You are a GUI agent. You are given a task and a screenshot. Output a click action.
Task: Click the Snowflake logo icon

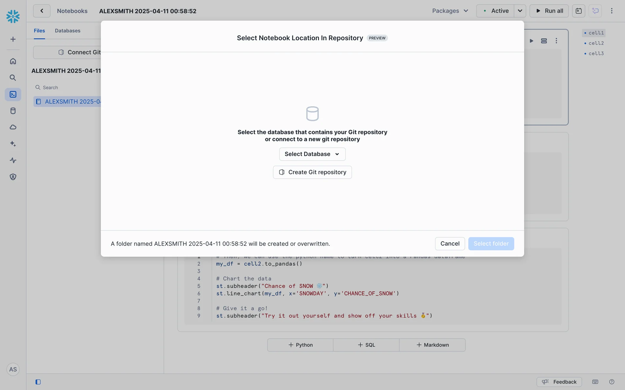(x=13, y=16)
